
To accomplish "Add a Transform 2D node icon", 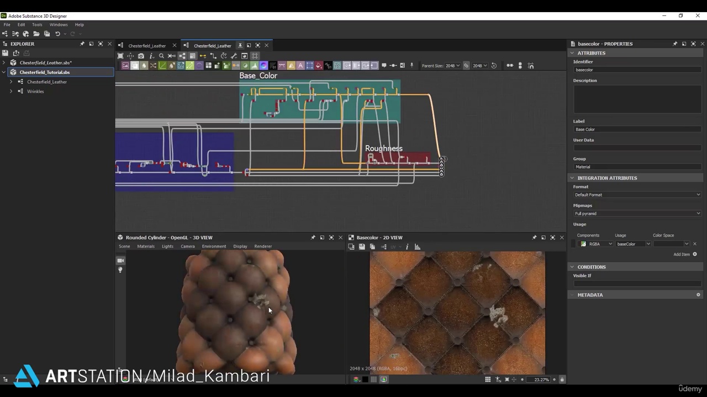I will (309, 66).
